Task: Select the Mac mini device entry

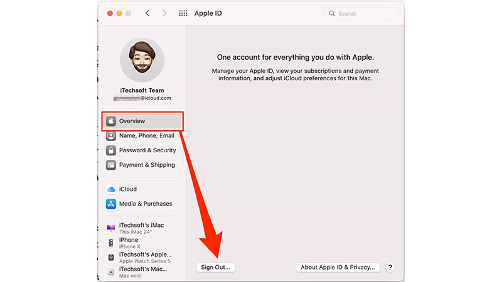Action: [142, 272]
